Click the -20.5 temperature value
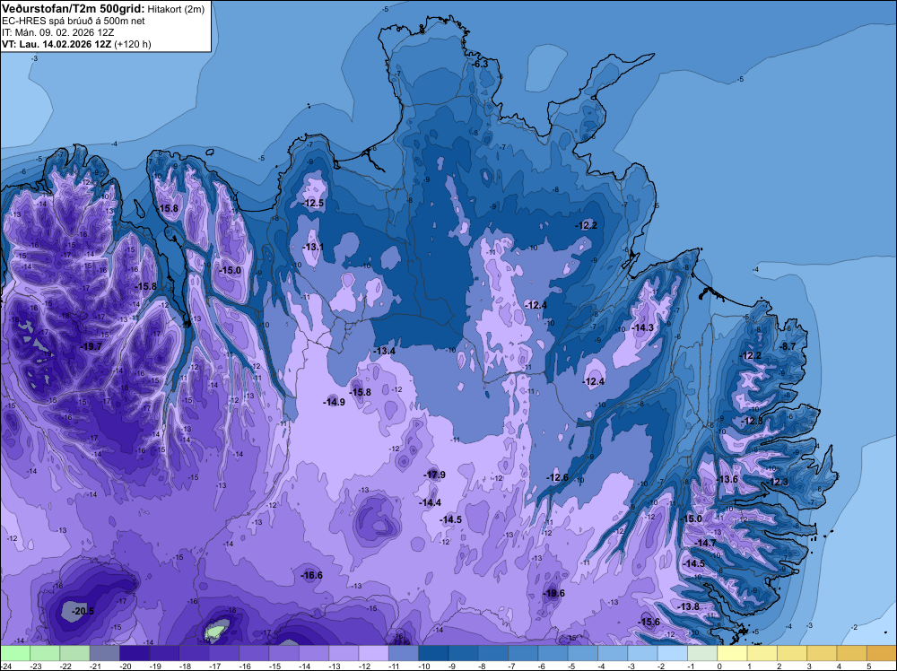 click(83, 612)
